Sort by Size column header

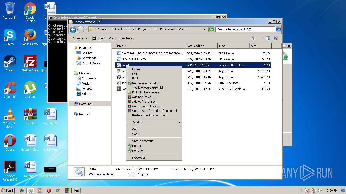click(x=261, y=46)
